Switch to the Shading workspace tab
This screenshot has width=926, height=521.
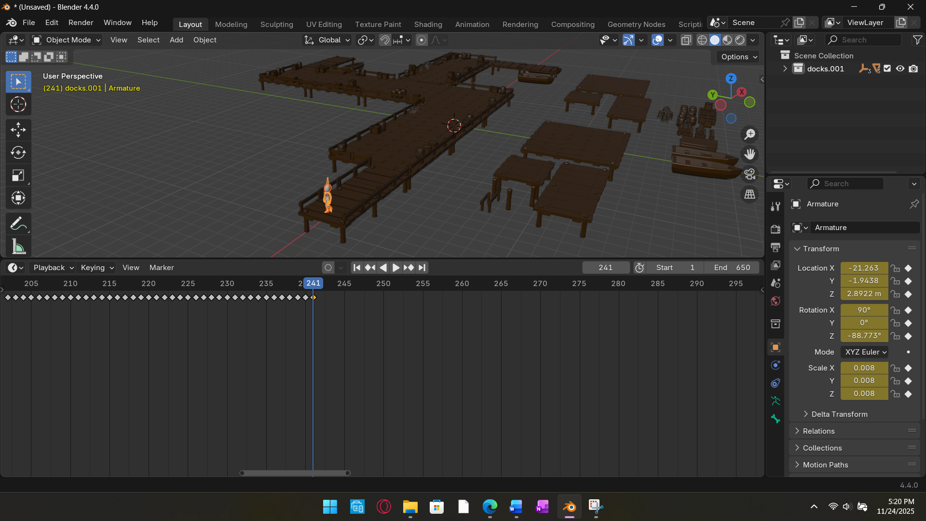coord(428,25)
